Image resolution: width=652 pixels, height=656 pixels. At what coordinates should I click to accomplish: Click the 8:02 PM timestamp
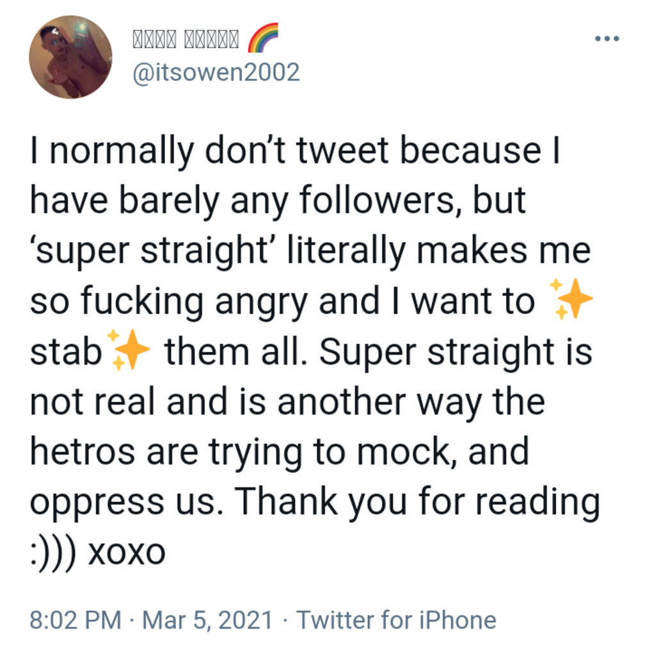75,619
